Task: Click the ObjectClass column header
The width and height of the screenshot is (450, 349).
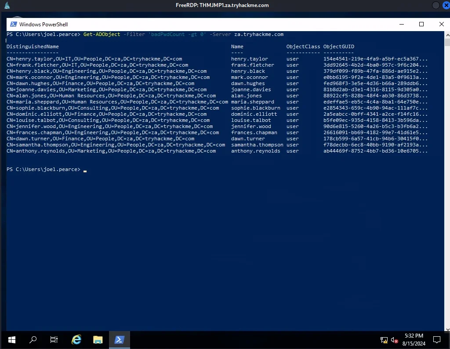Action: coord(303,46)
